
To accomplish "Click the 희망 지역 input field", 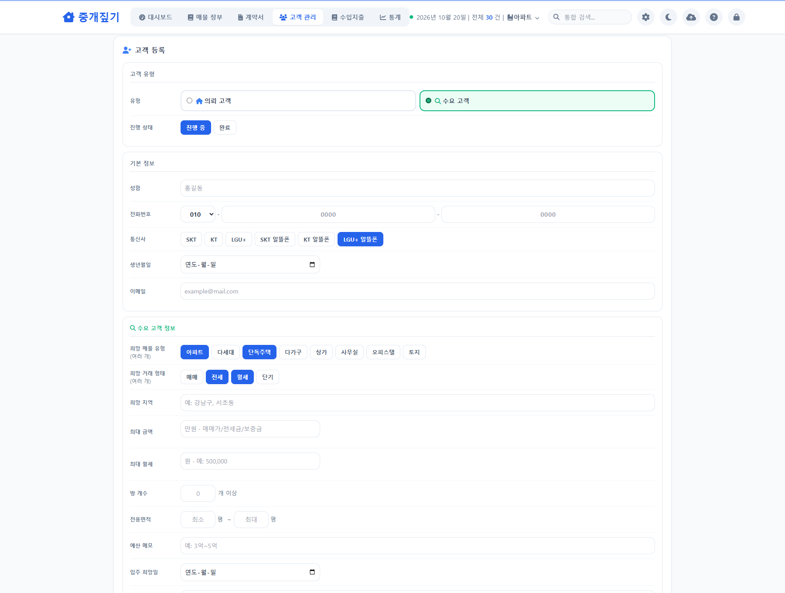I will coord(417,402).
